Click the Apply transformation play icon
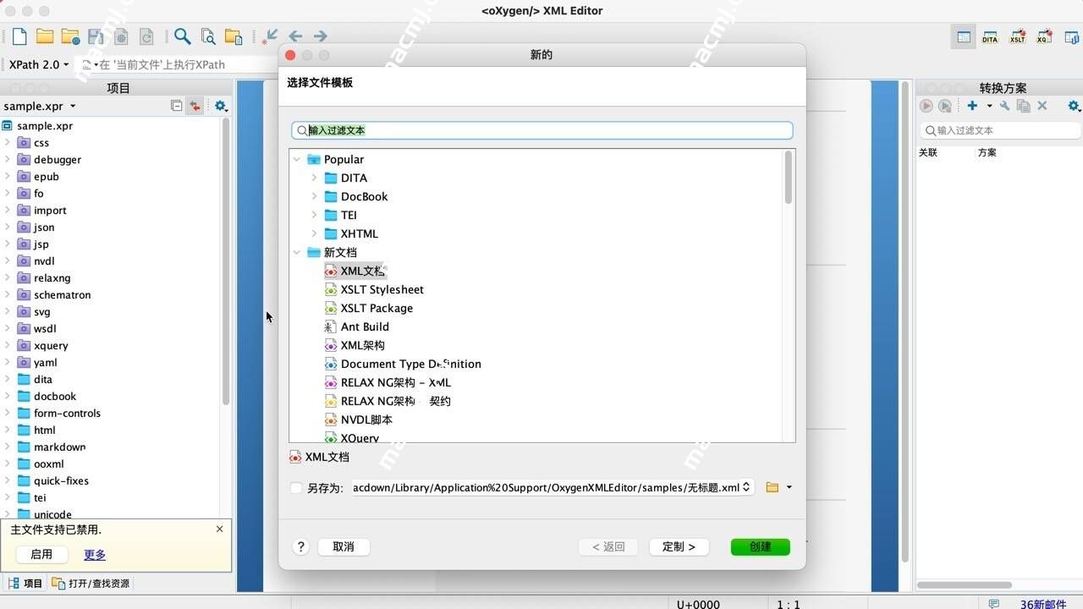Viewport: 1083px width, 609px height. pyautogui.click(x=926, y=106)
